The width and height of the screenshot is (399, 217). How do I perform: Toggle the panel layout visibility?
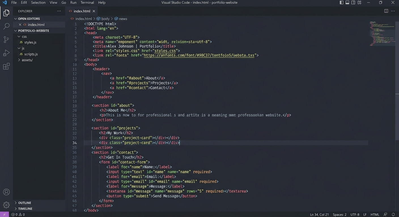[x=347, y=2]
